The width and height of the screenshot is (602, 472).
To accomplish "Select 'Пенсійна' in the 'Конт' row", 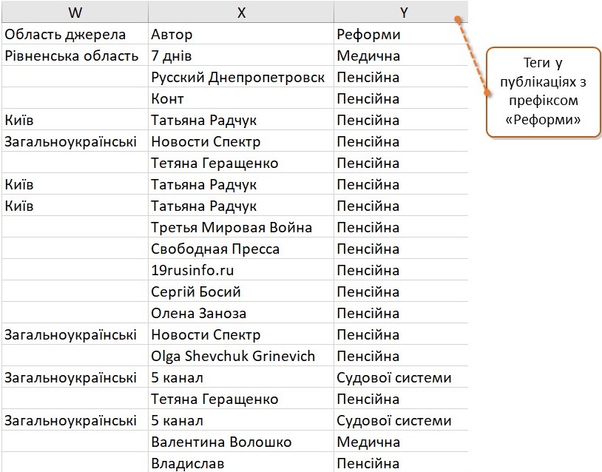I will click(x=401, y=98).
